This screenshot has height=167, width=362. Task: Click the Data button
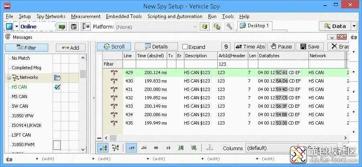click(335, 26)
